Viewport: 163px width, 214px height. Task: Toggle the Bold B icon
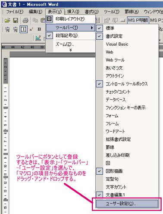tap(39, 29)
